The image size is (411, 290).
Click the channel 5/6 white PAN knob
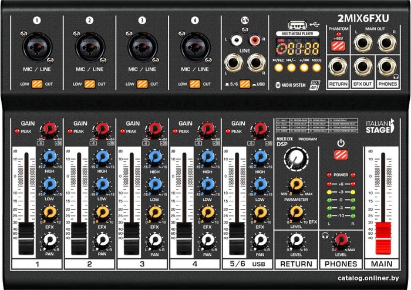pyautogui.click(x=260, y=240)
